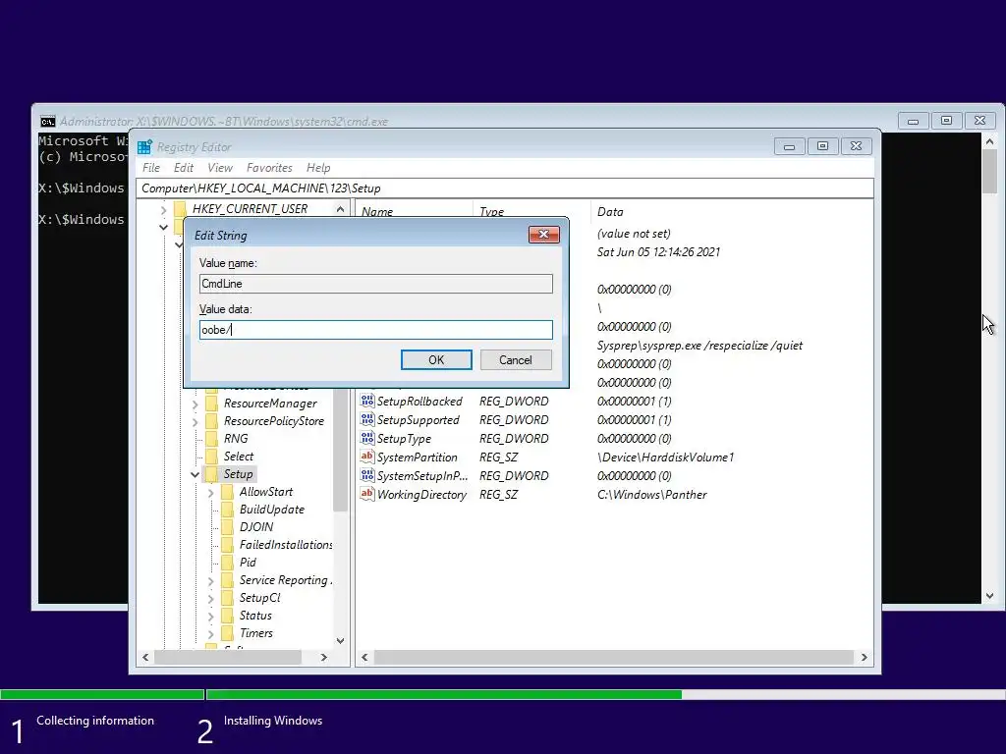1006x754 pixels.
Task: Click the Value data input field
Action: point(376,330)
